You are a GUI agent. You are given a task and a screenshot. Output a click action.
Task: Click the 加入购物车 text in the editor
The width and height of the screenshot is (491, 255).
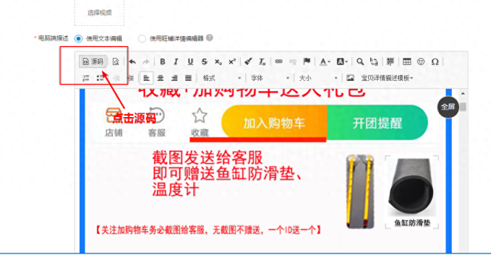(274, 123)
